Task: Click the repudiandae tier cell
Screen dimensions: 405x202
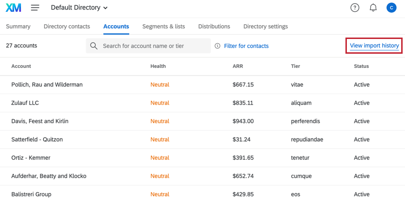Action: point(307,139)
